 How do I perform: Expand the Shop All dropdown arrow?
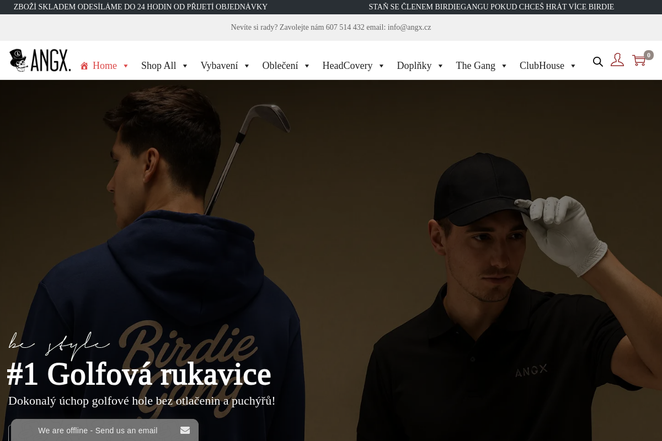click(x=185, y=66)
